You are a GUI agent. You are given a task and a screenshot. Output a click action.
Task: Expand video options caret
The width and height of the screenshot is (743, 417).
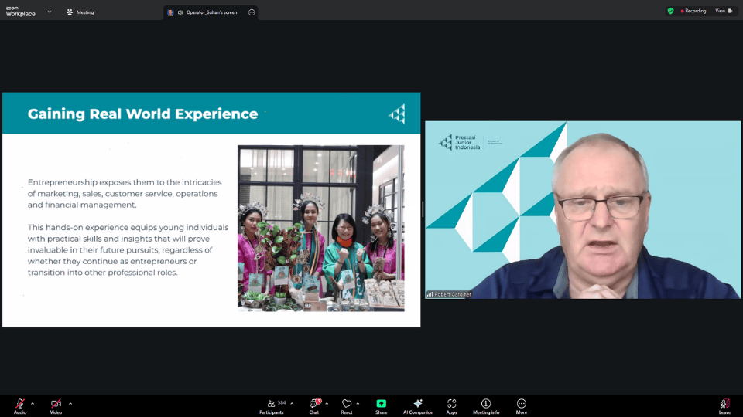[x=70, y=403]
